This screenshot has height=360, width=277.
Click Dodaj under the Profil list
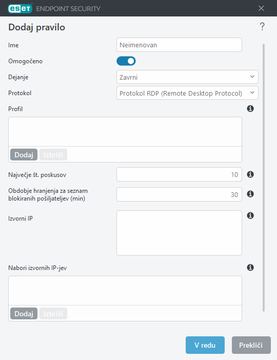click(x=24, y=155)
